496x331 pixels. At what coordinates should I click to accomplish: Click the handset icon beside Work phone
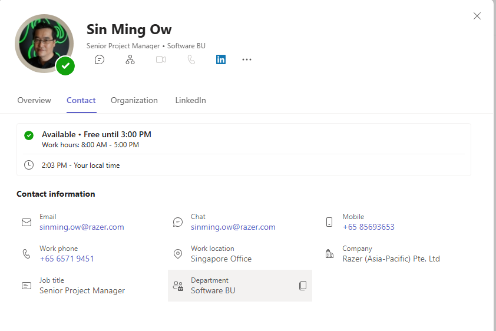coord(27,254)
